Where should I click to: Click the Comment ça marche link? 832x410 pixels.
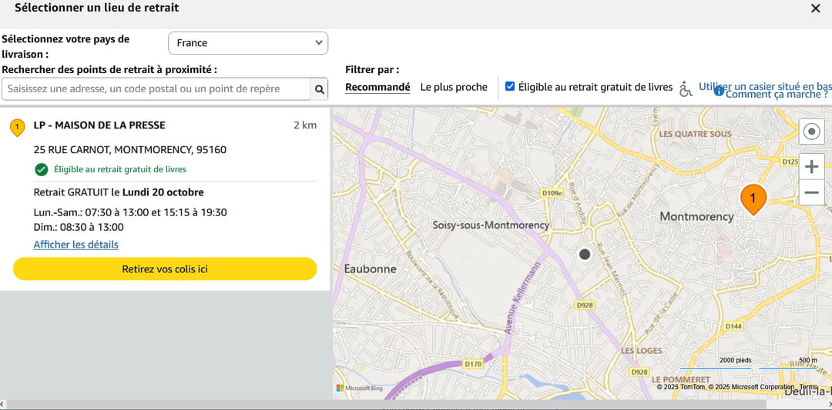tap(776, 95)
